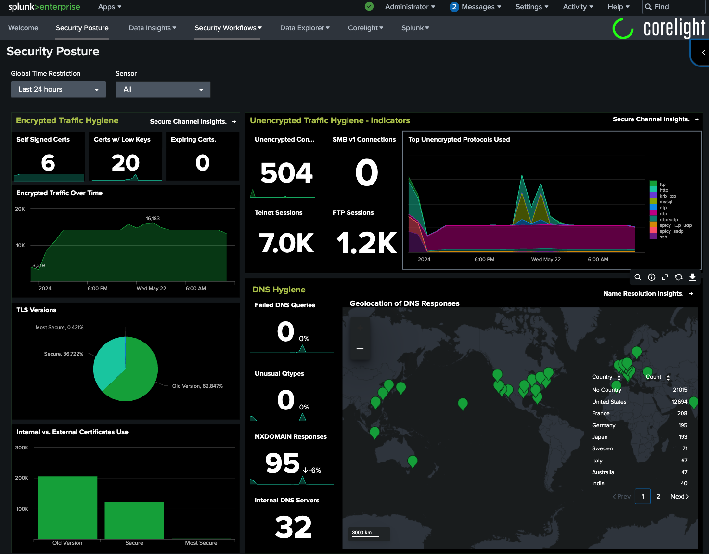The height and width of the screenshot is (554, 709).
Task: Open the chart search magnifier icon
Action: (x=638, y=277)
